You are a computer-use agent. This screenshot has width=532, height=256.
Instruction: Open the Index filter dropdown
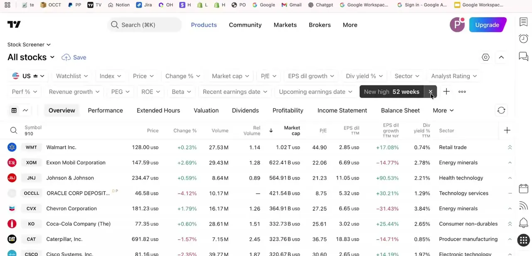click(x=110, y=76)
